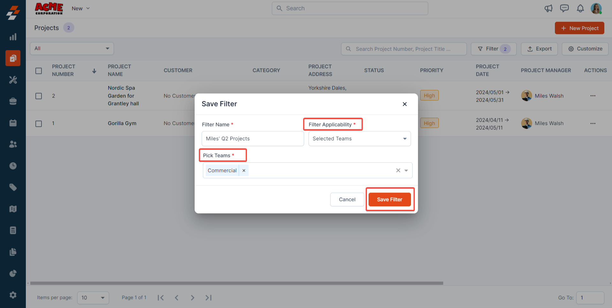Click the lightning bolt app logo
Viewport: 612px width, 308px height.
click(13, 13)
